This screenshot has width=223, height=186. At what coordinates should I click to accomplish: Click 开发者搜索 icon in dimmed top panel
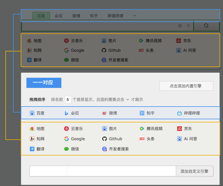(104, 60)
